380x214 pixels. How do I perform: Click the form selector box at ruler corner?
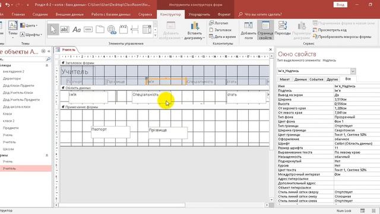[x=58, y=56]
